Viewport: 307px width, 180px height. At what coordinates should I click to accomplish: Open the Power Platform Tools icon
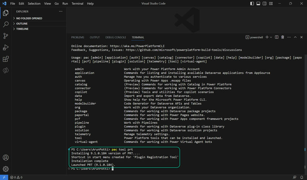pos(6,70)
